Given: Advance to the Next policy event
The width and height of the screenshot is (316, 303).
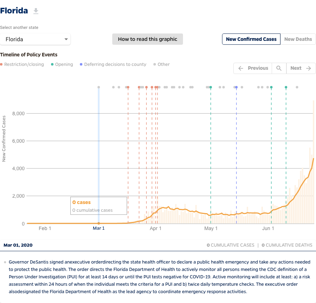Looking at the screenshot, I should pyautogui.click(x=301, y=68).
